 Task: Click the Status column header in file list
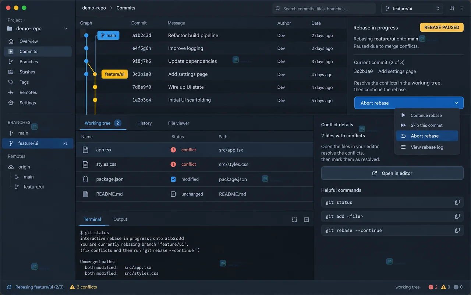click(177, 137)
